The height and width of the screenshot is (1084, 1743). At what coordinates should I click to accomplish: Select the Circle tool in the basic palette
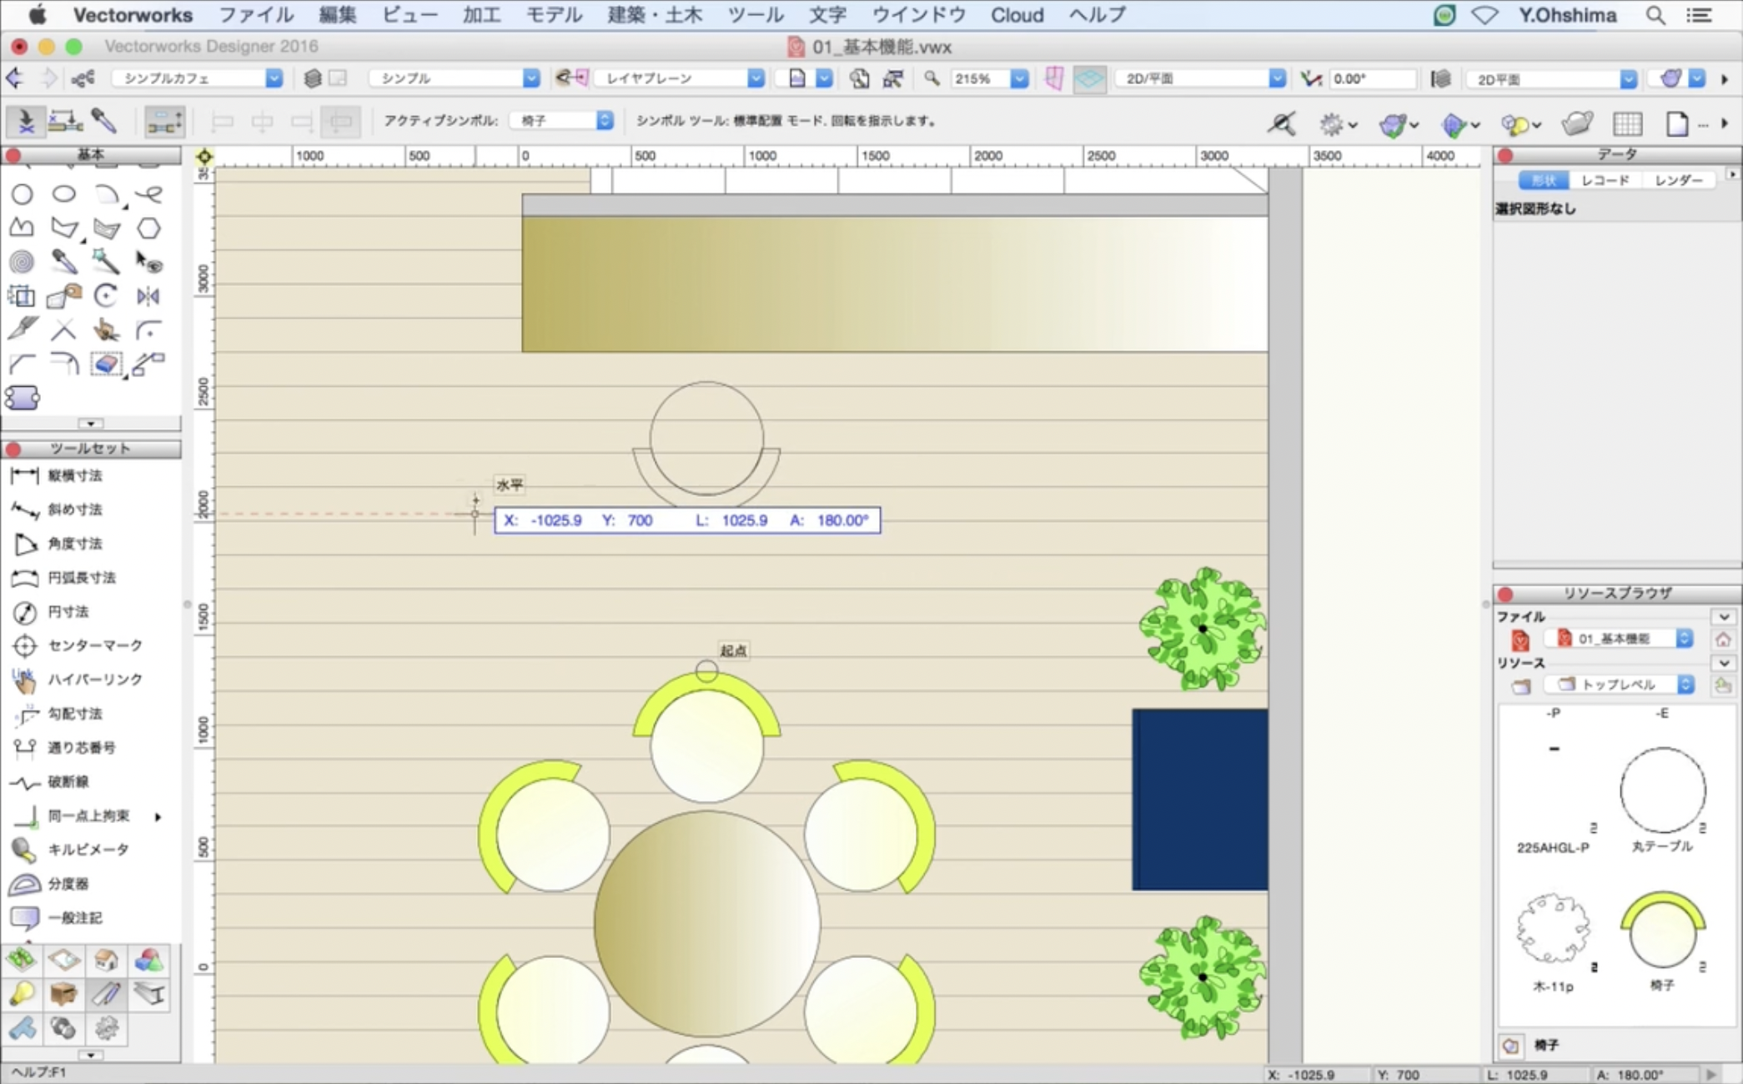(x=23, y=194)
